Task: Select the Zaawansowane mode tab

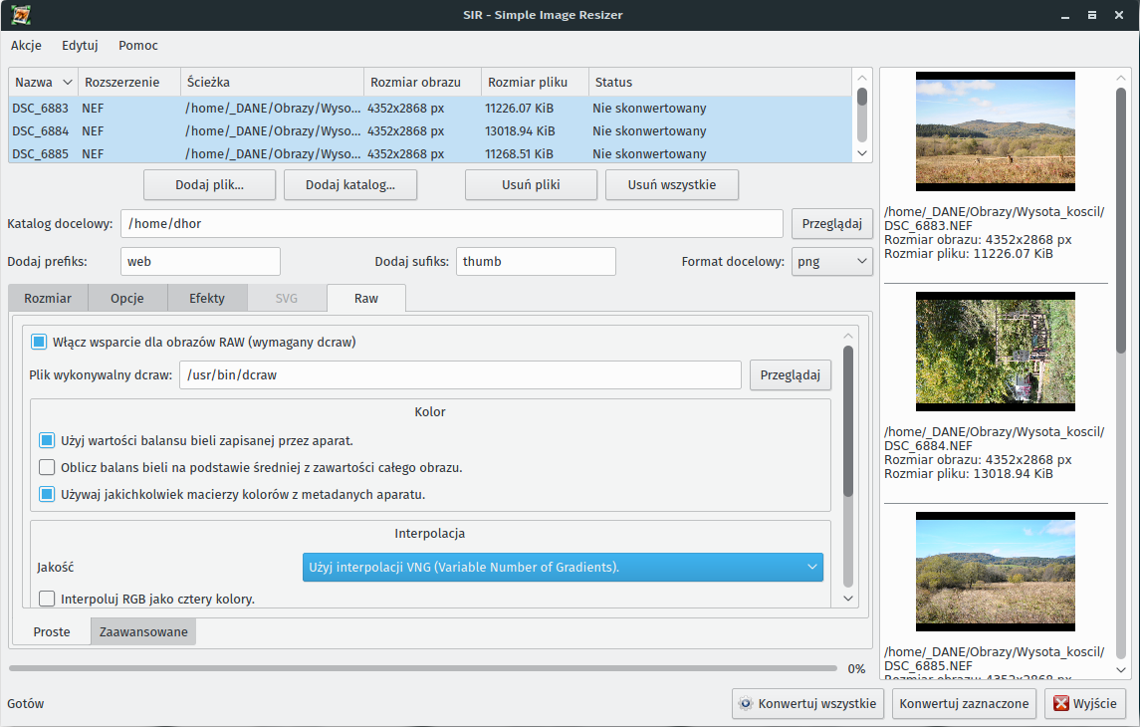Action: point(143,631)
